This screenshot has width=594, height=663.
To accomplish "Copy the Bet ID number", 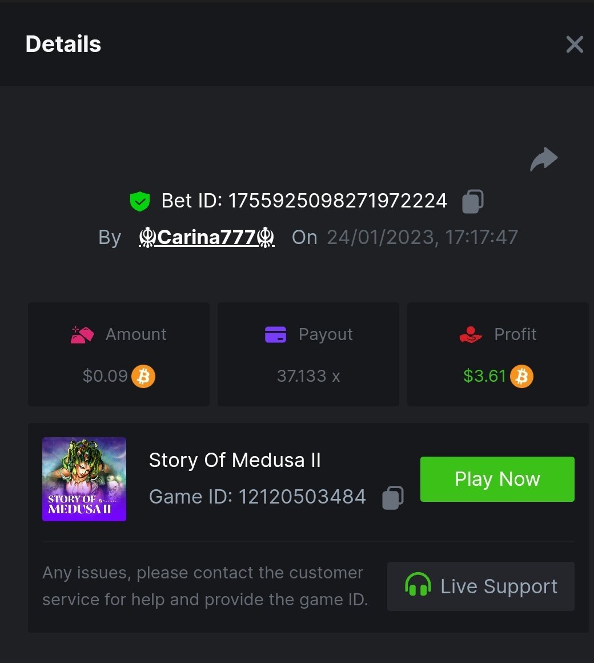I will pyautogui.click(x=472, y=201).
